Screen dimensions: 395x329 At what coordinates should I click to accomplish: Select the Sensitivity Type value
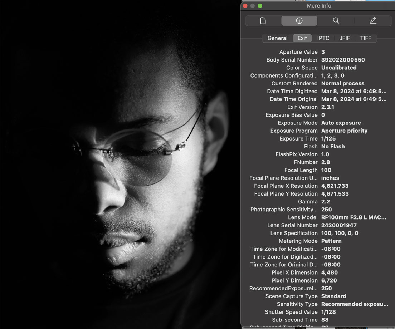click(x=355, y=304)
